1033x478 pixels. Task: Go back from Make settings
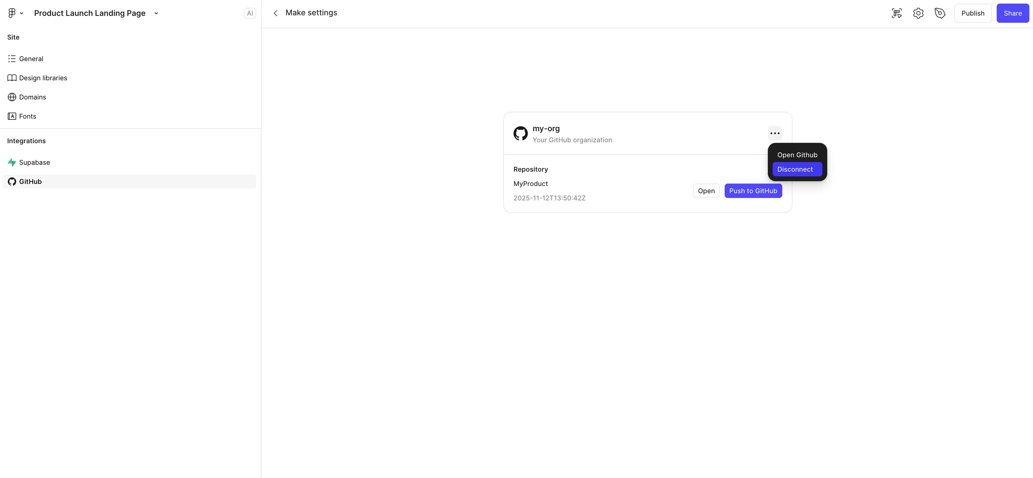click(x=275, y=13)
